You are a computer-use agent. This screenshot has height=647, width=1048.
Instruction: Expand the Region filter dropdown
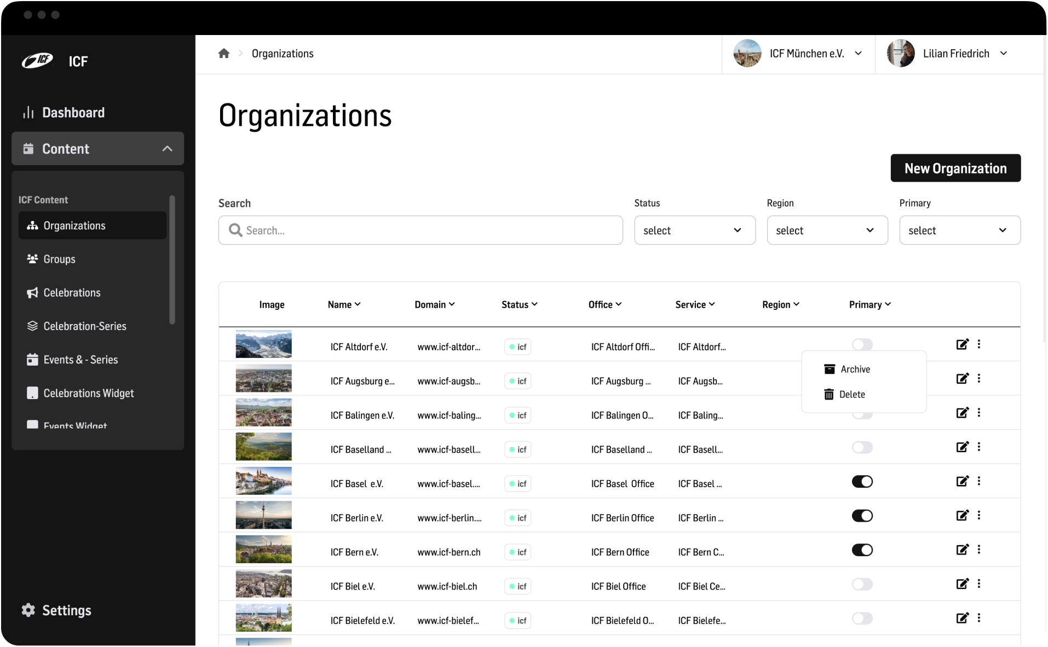[827, 230]
